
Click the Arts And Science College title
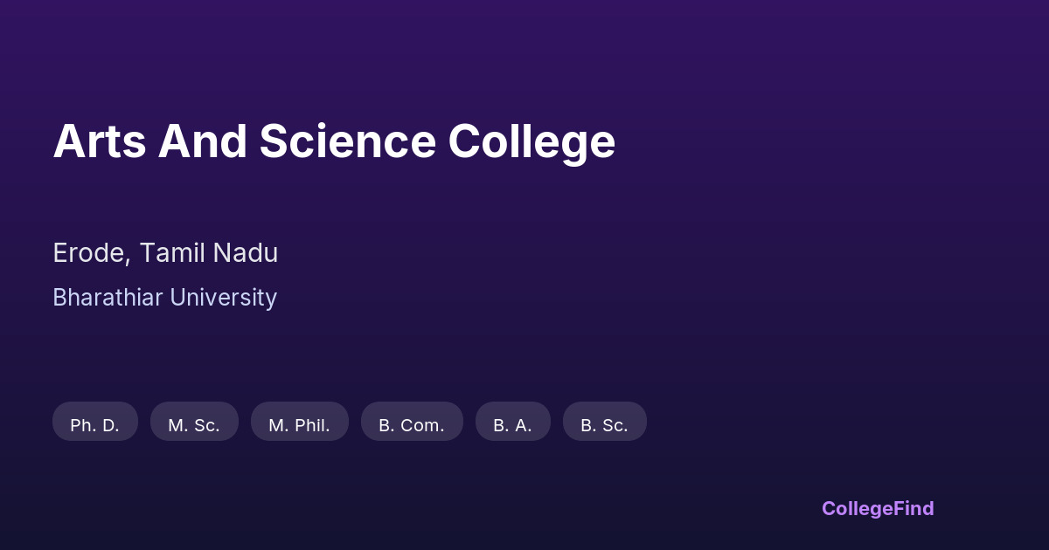point(334,141)
